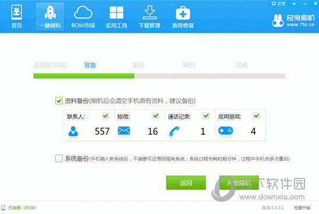Viewport: 319px width, 214px height.
Task: Select the 刷机 step label
Action: [x=189, y=65]
